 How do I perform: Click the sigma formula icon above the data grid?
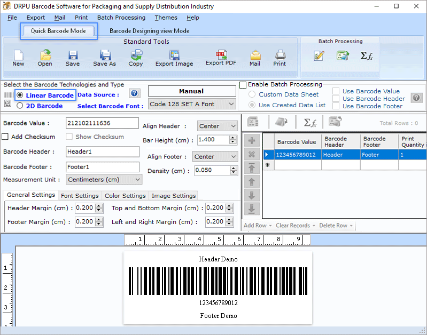[310, 123]
